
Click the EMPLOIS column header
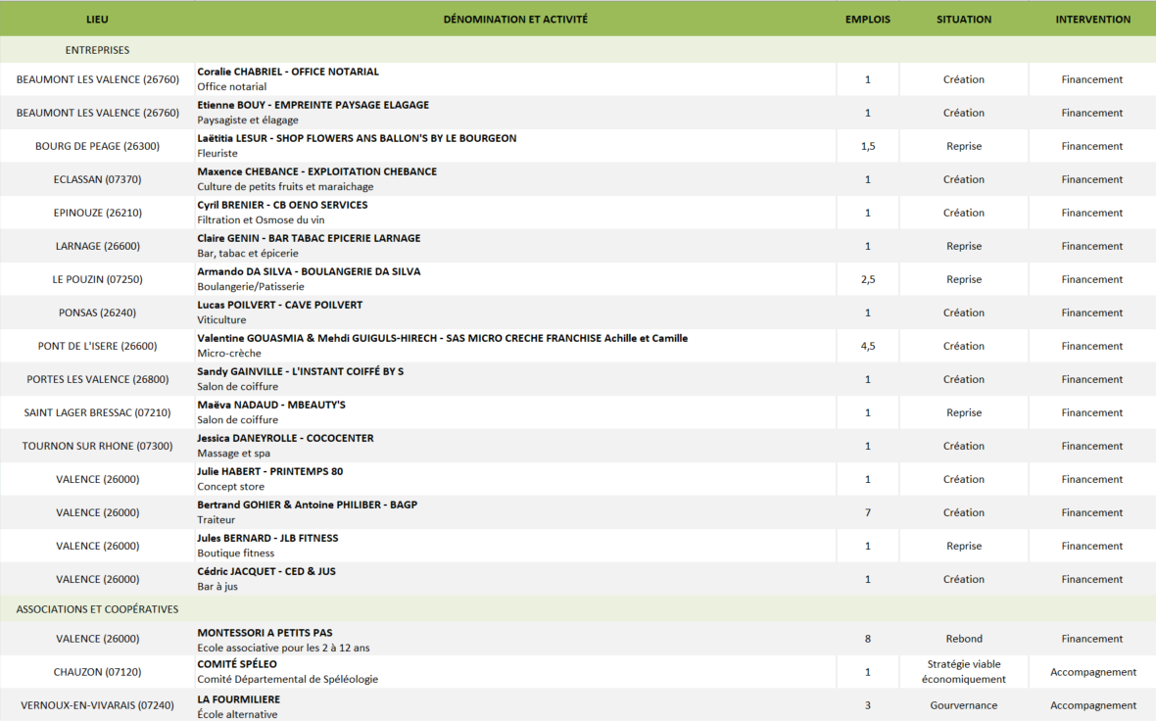pyautogui.click(x=867, y=19)
